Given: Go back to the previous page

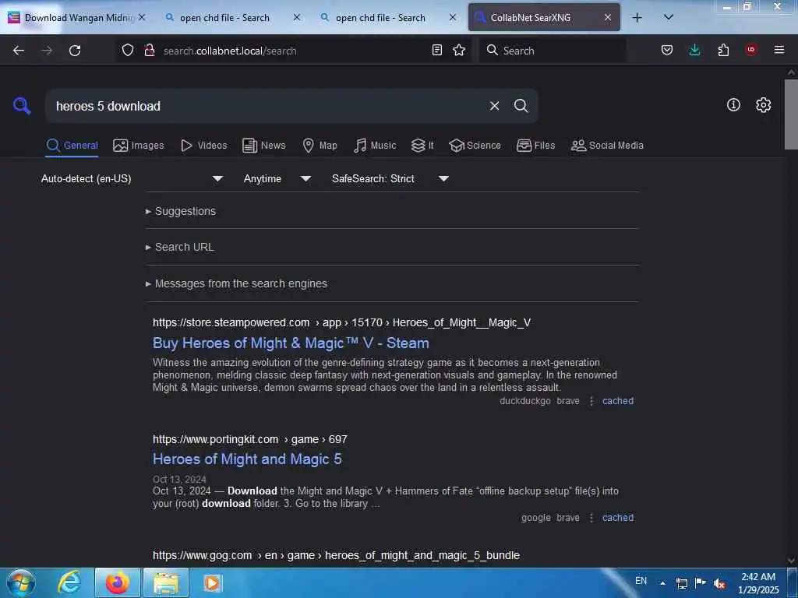Looking at the screenshot, I should 19,51.
